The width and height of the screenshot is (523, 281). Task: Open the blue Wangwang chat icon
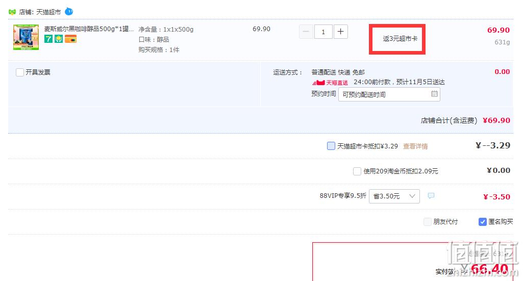(x=69, y=12)
